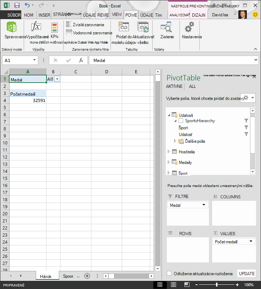261x289 pixels.
Task: Add a new sheet with plus icon
Action: [x=87, y=276]
